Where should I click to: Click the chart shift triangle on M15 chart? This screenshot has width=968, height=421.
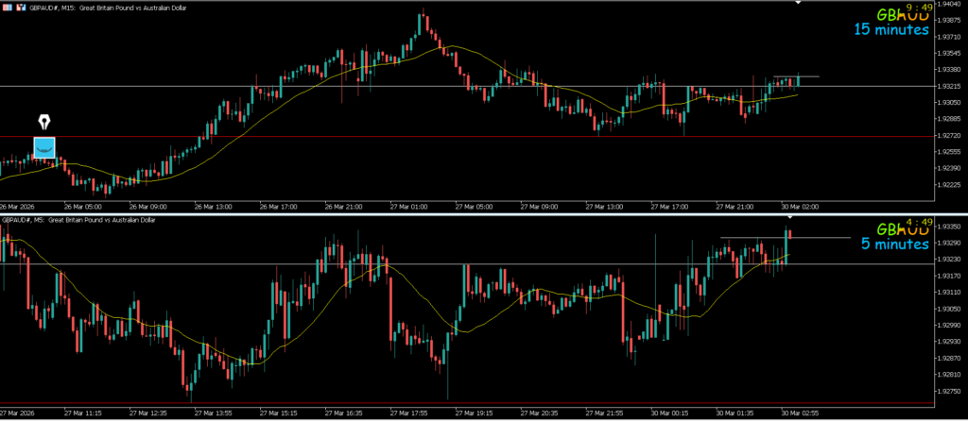pos(798,4)
